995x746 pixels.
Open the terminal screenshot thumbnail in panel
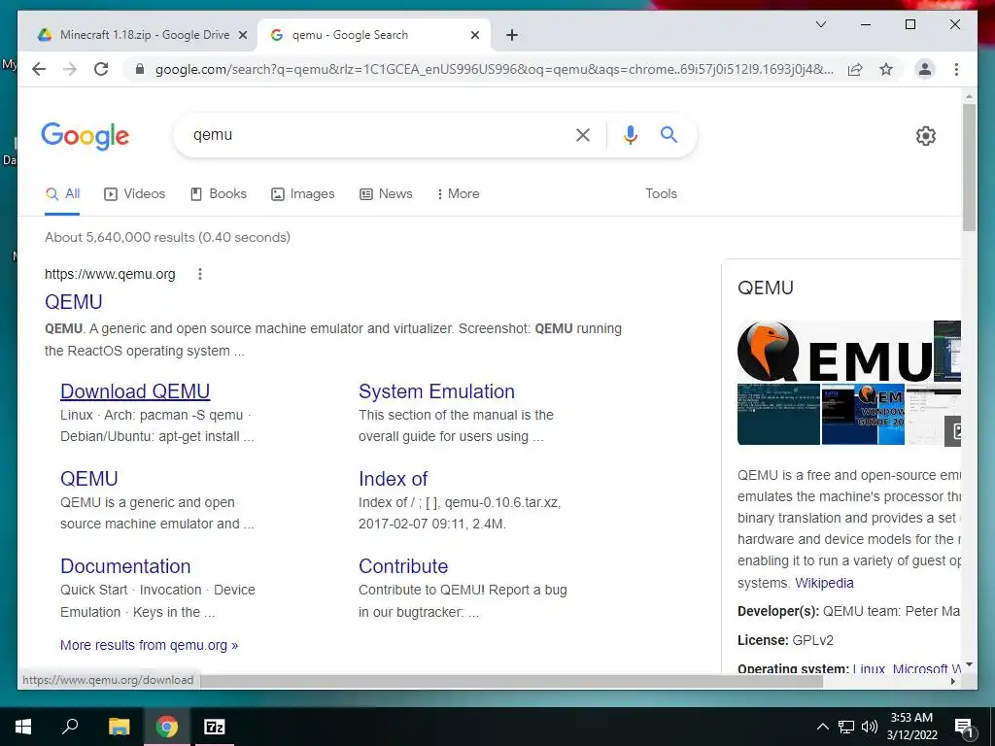[778, 414]
